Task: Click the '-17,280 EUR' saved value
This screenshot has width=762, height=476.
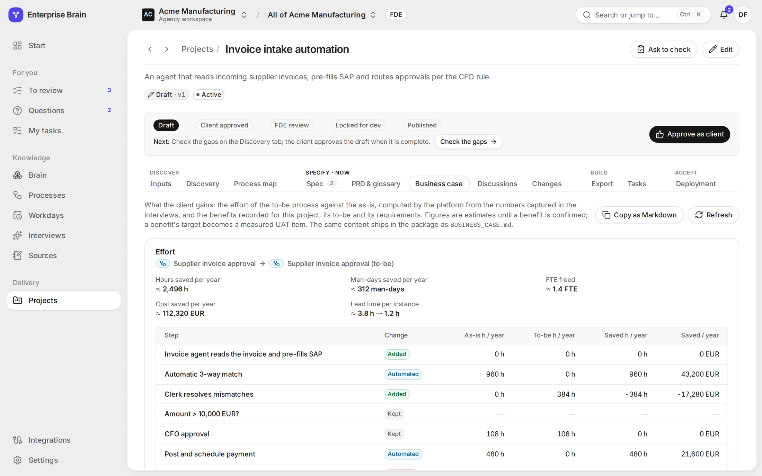Action: pyautogui.click(x=698, y=394)
